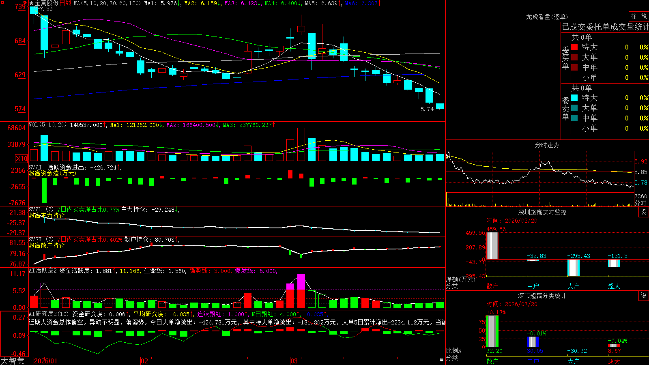Click the 中户 category label in 深圳超赢实时监控
Viewport: 649px width, 365px height.
533,286
